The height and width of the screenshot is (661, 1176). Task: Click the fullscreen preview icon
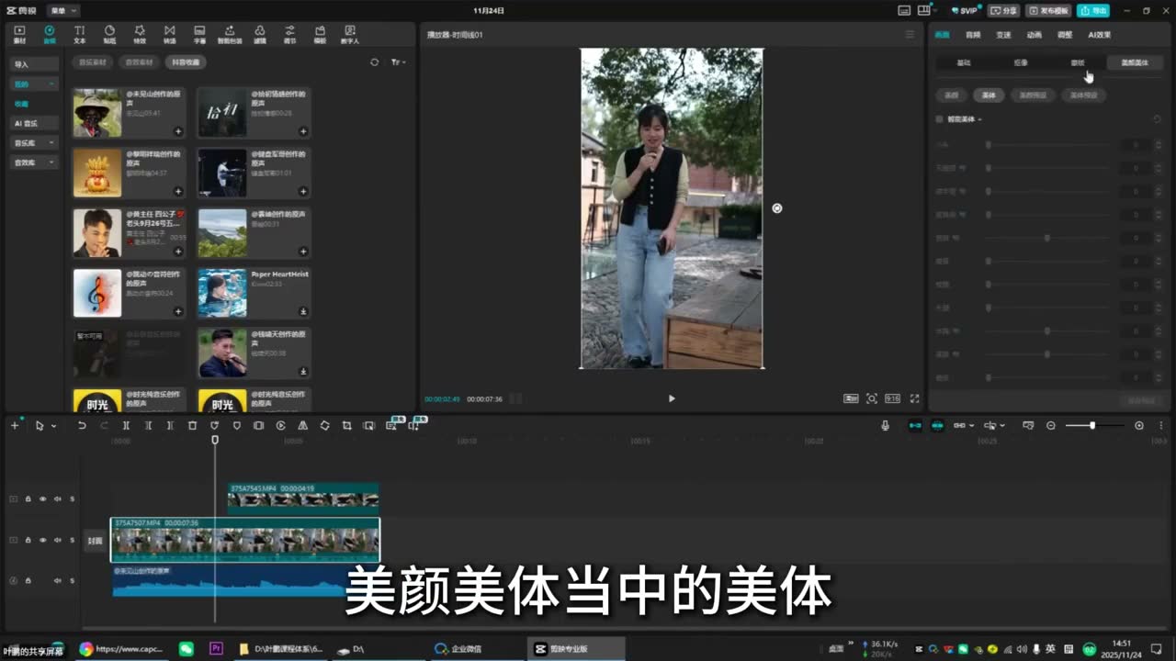pyautogui.click(x=914, y=398)
